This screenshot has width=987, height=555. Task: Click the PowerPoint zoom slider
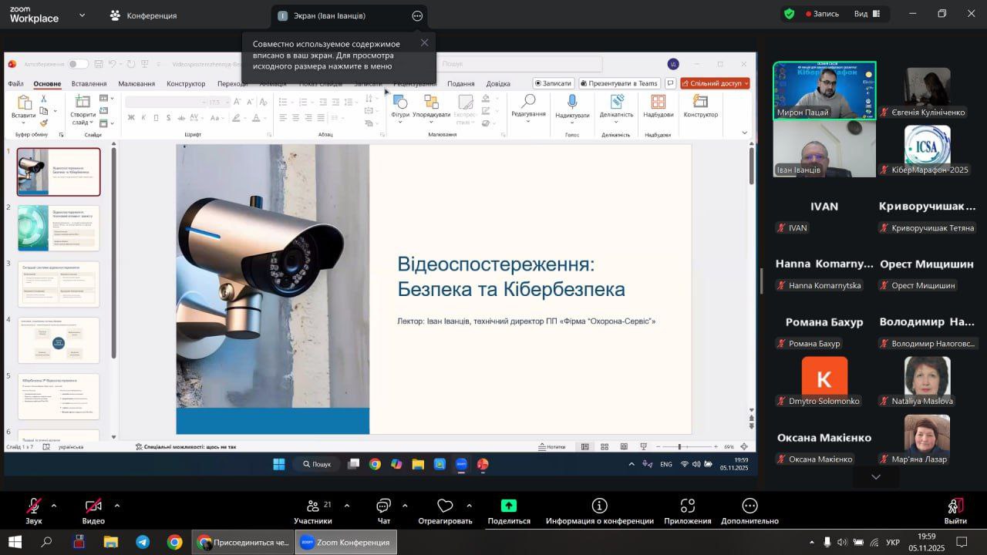click(679, 446)
